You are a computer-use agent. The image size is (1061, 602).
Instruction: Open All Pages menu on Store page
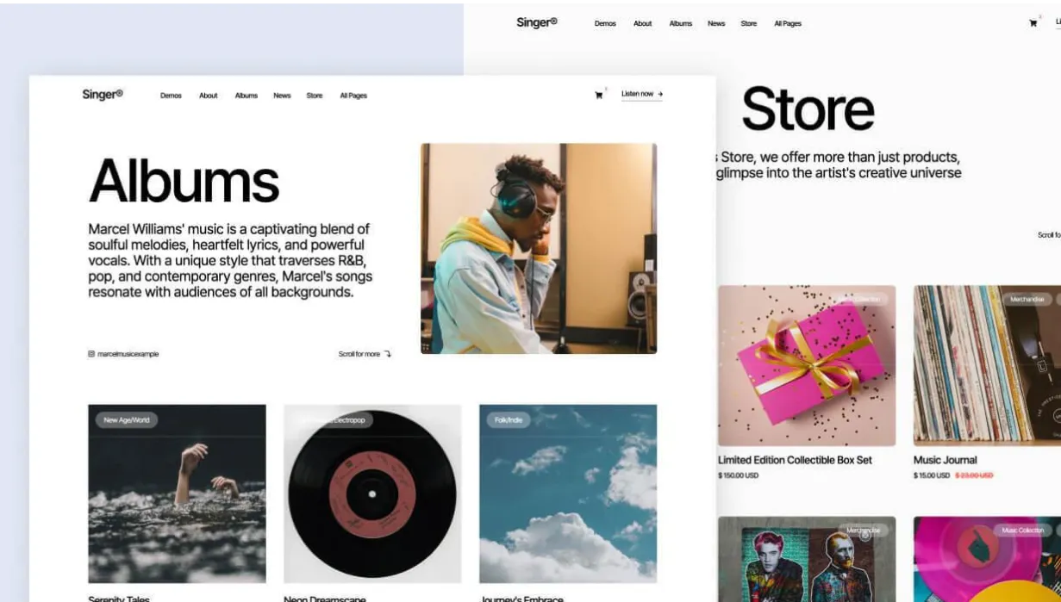(788, 23)
